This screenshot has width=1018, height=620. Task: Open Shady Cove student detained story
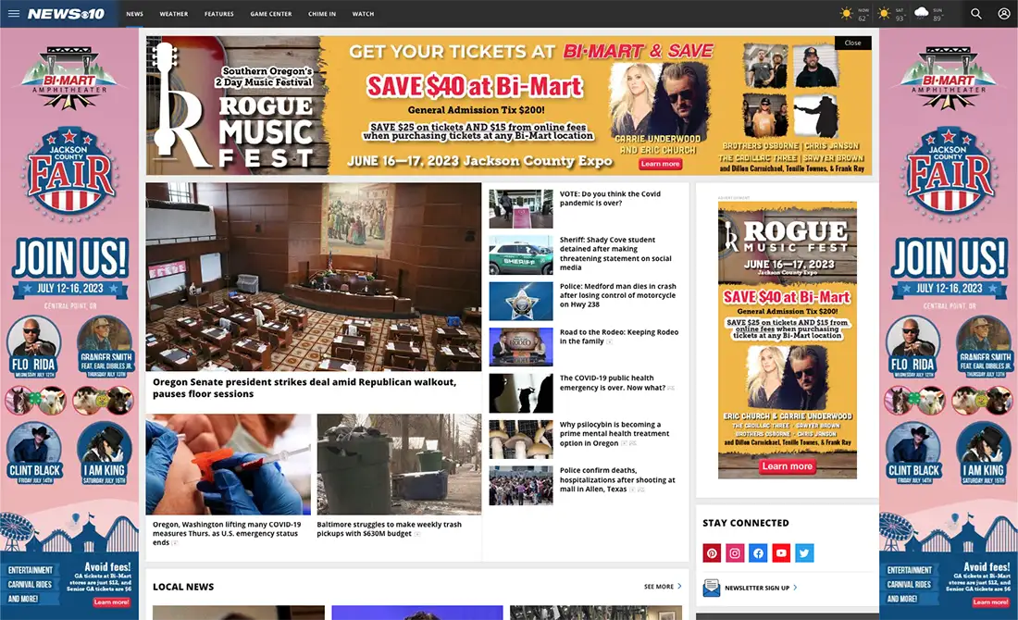(x=615, y=254)
